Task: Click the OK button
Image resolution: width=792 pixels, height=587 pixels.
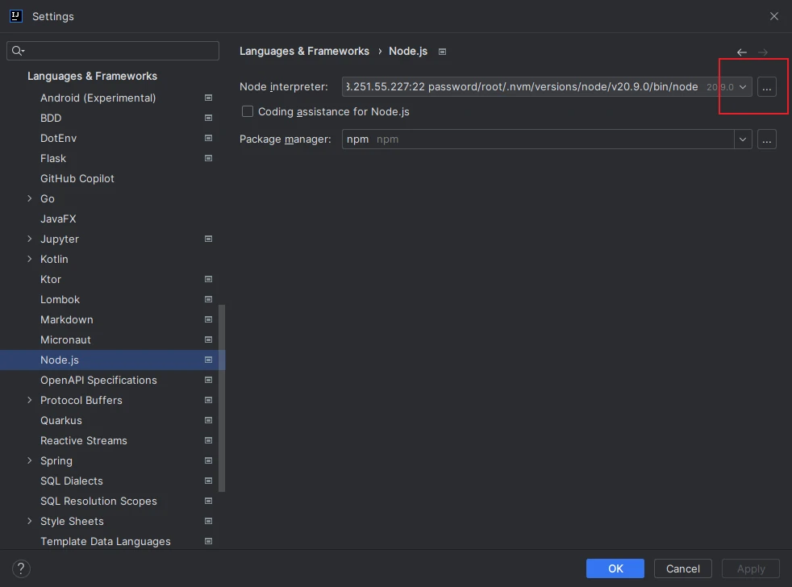Action: click(615, 568)
